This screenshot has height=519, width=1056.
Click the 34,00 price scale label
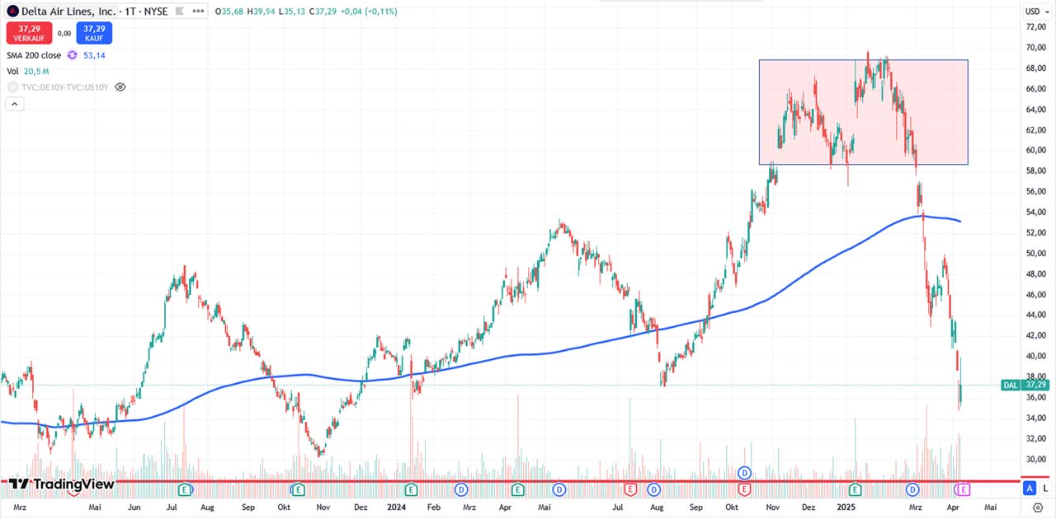pyautogui.click(x=1035, y=418)
